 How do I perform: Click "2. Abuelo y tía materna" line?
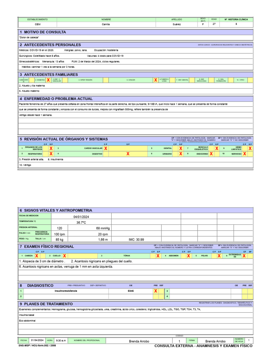32,86
